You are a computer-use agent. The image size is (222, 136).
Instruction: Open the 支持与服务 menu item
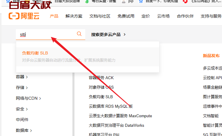[x=211, y=16]
